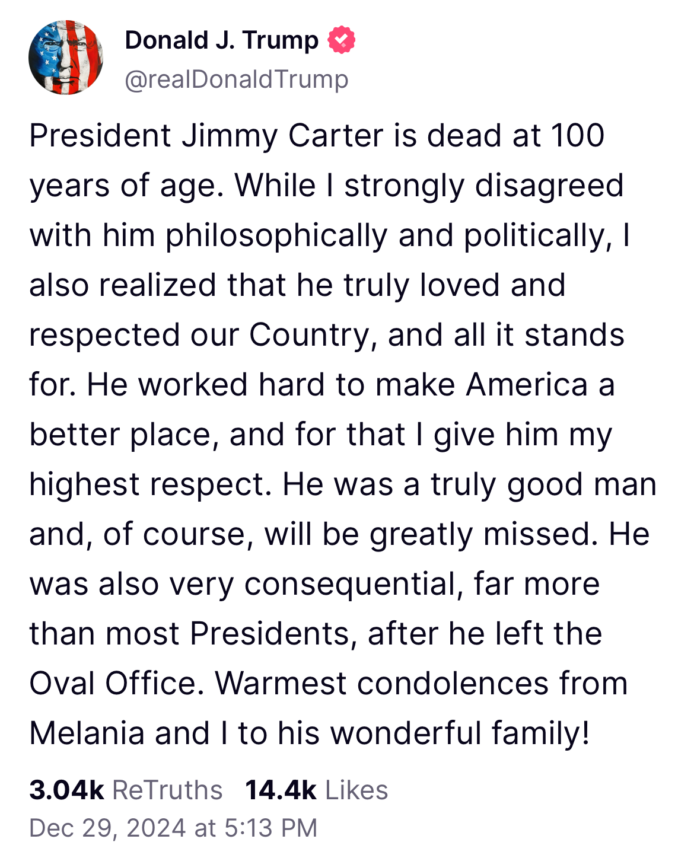This screenshot has height=855, width=694.
Task: Click the @realDonaldTrump handle
Action: point(237,79)
